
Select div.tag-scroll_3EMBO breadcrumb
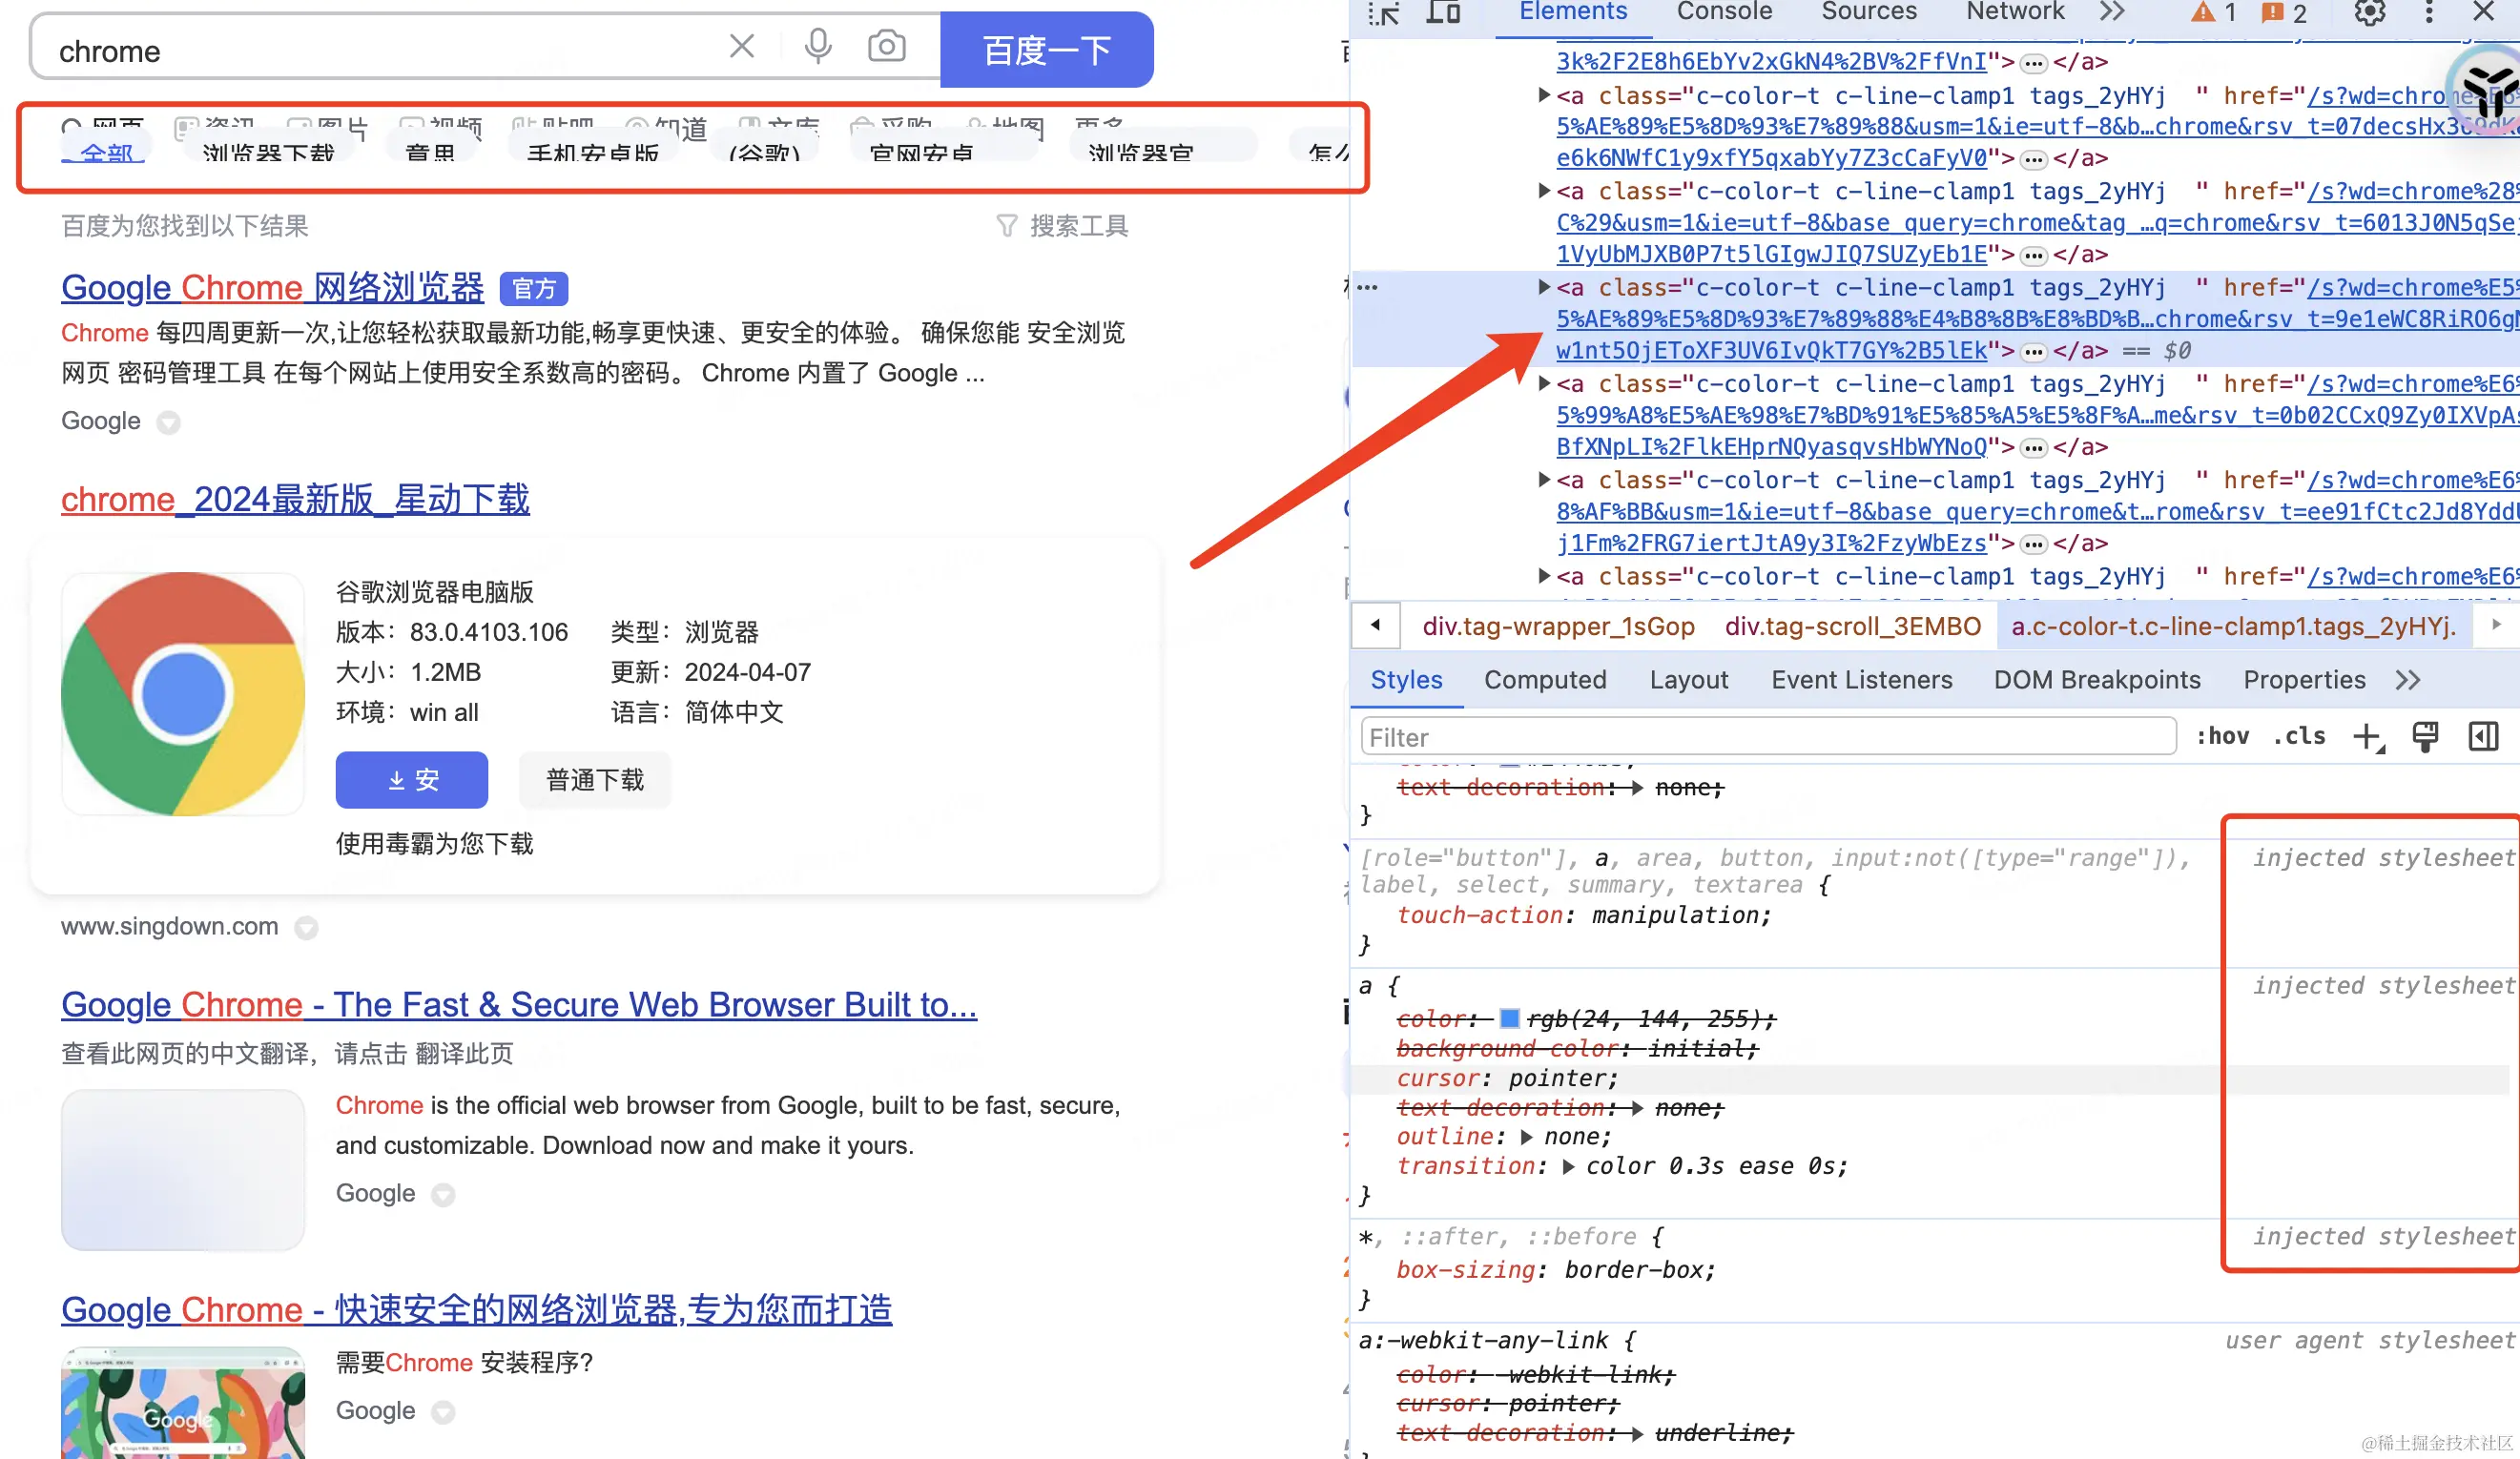[x=1852, y=626]
